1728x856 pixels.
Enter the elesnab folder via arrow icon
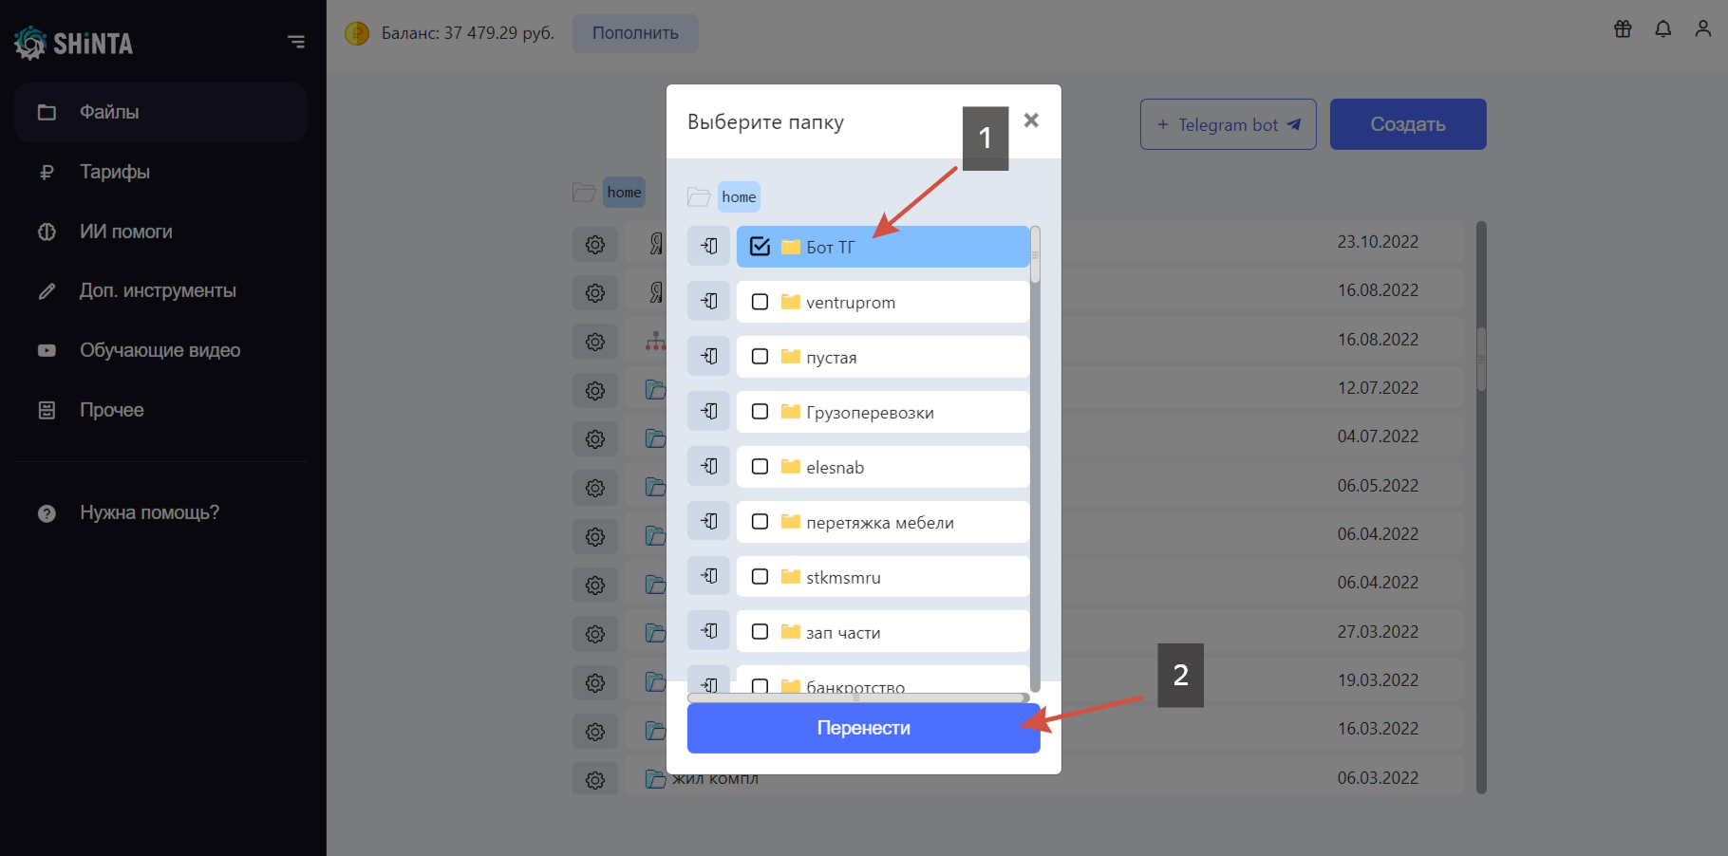click(709, 467)
